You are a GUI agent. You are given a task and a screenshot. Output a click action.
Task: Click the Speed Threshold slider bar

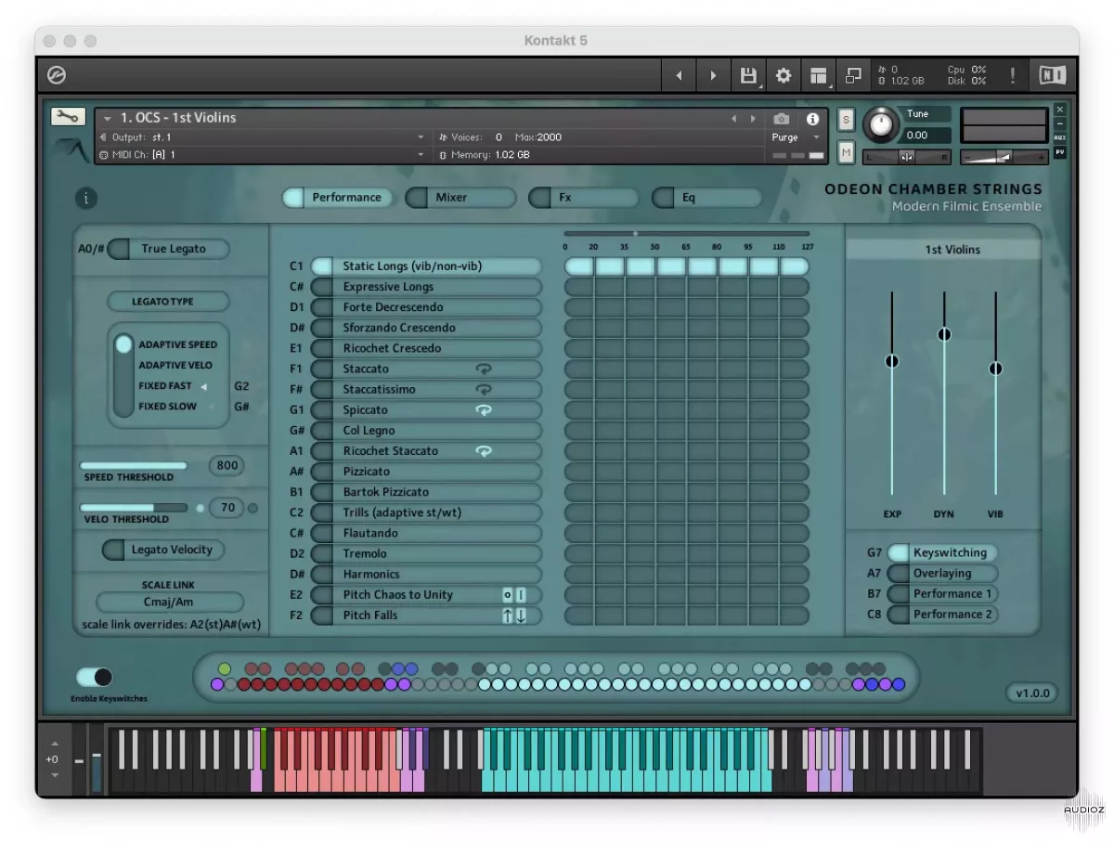134,466
